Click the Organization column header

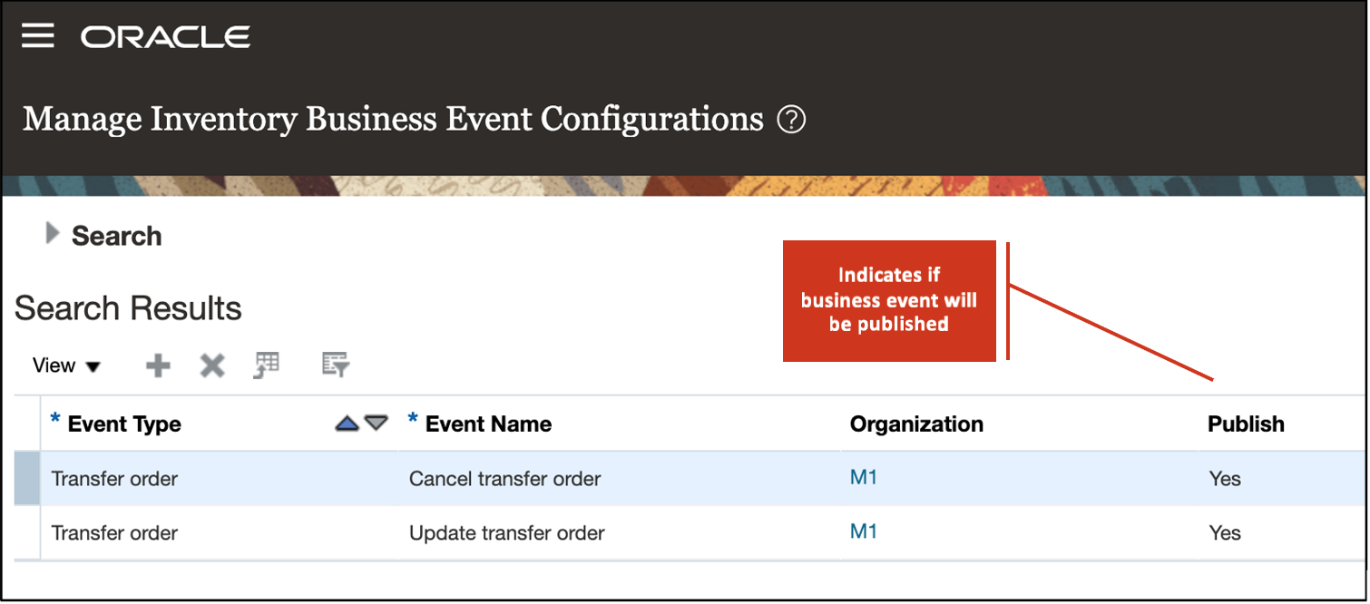(x=916, y=424)
